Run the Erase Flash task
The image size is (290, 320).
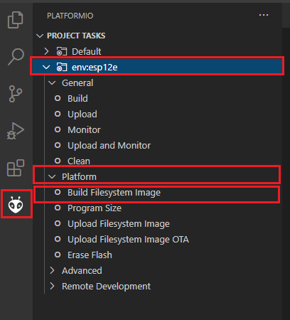click(x=90, y=255)
